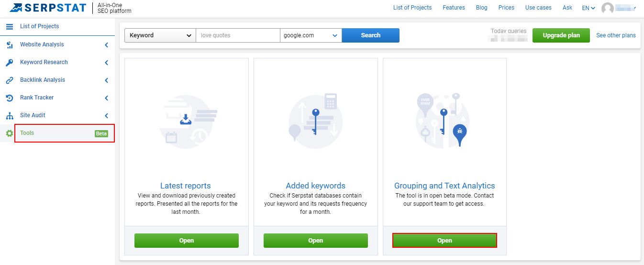Screen dimensions: 644x265
Task: Click the Keyword Research key icon
Action: coord(10,62)
